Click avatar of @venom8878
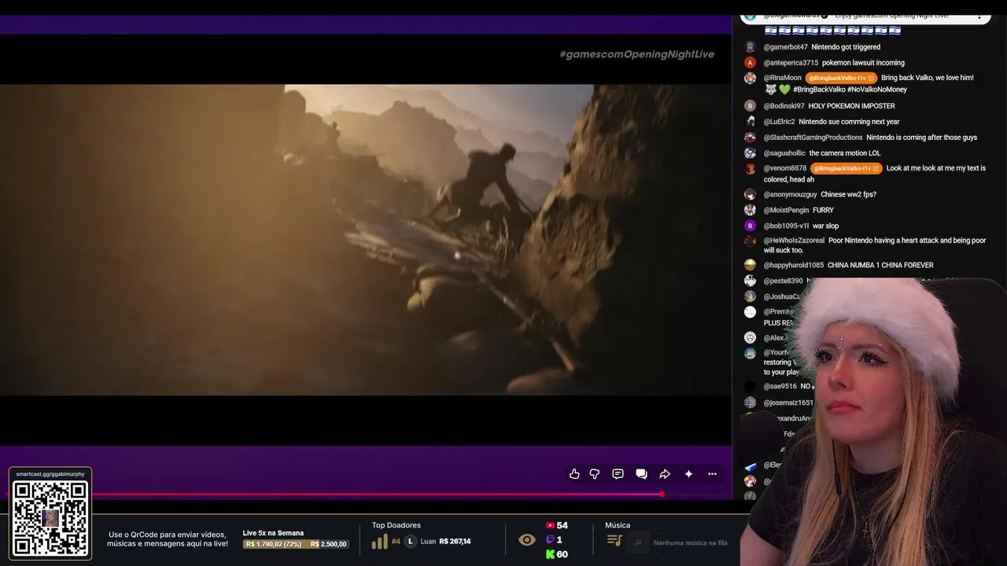1007x566 pixels. point(750,168)
